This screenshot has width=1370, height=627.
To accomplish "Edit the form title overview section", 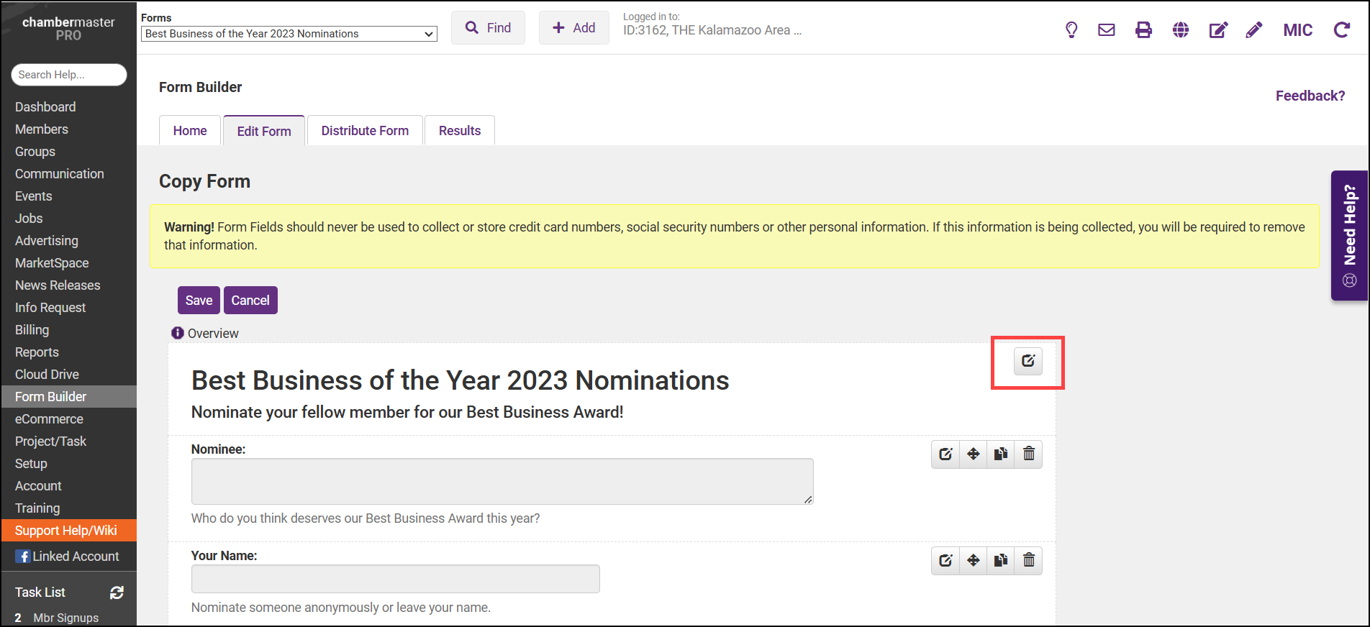I will click(x=1028, y=361).
